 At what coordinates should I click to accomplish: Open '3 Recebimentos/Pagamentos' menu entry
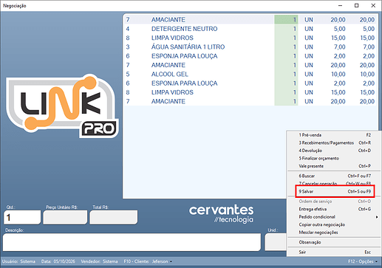click(335, 142)
